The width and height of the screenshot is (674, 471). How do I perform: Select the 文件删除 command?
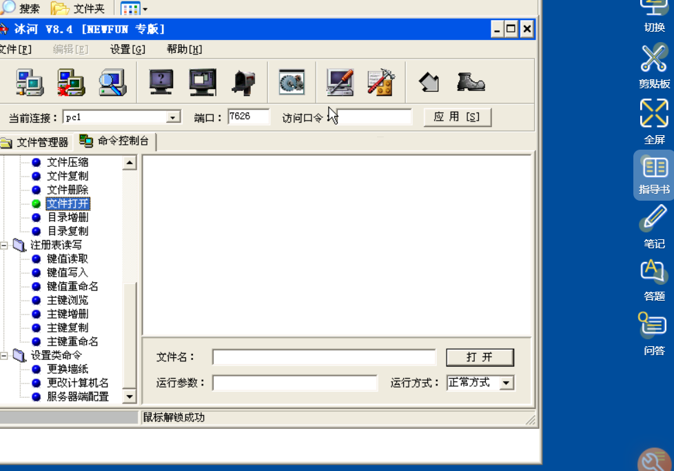click(68, 190)
